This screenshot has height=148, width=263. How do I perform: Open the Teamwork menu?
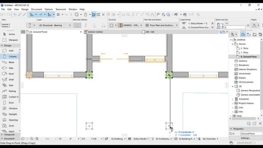[x=61, y=9]
